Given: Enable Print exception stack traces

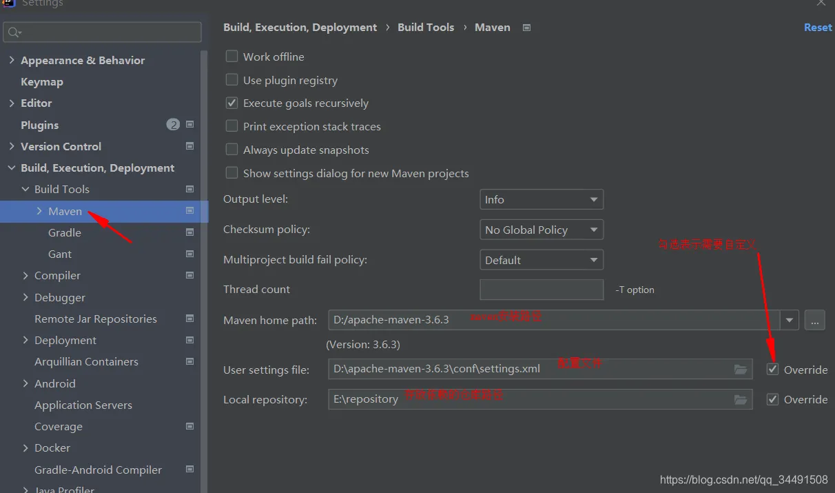Looking at the screenshot, I should 231,126.
